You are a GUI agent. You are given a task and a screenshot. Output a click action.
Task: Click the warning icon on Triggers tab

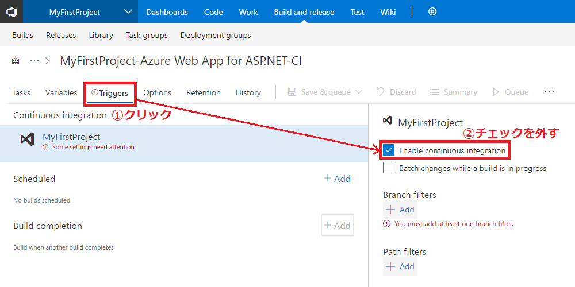95,92
